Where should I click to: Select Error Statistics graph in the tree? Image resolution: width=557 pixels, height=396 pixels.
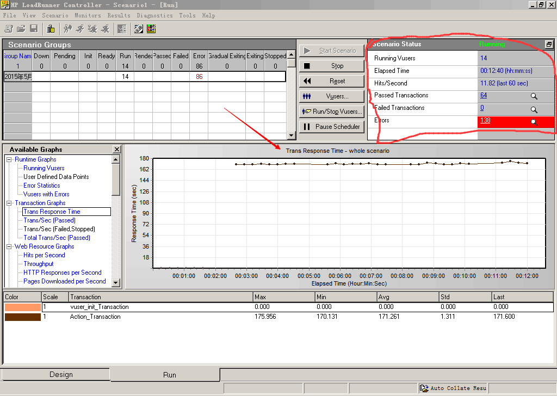(41, 185)
